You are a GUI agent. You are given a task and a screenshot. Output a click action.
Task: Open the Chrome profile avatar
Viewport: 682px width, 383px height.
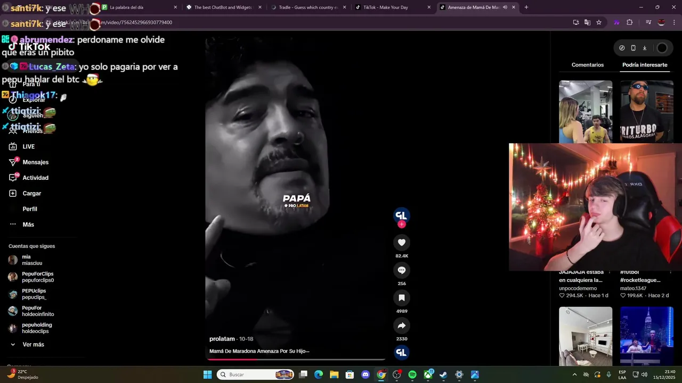(x=661, y=22)
